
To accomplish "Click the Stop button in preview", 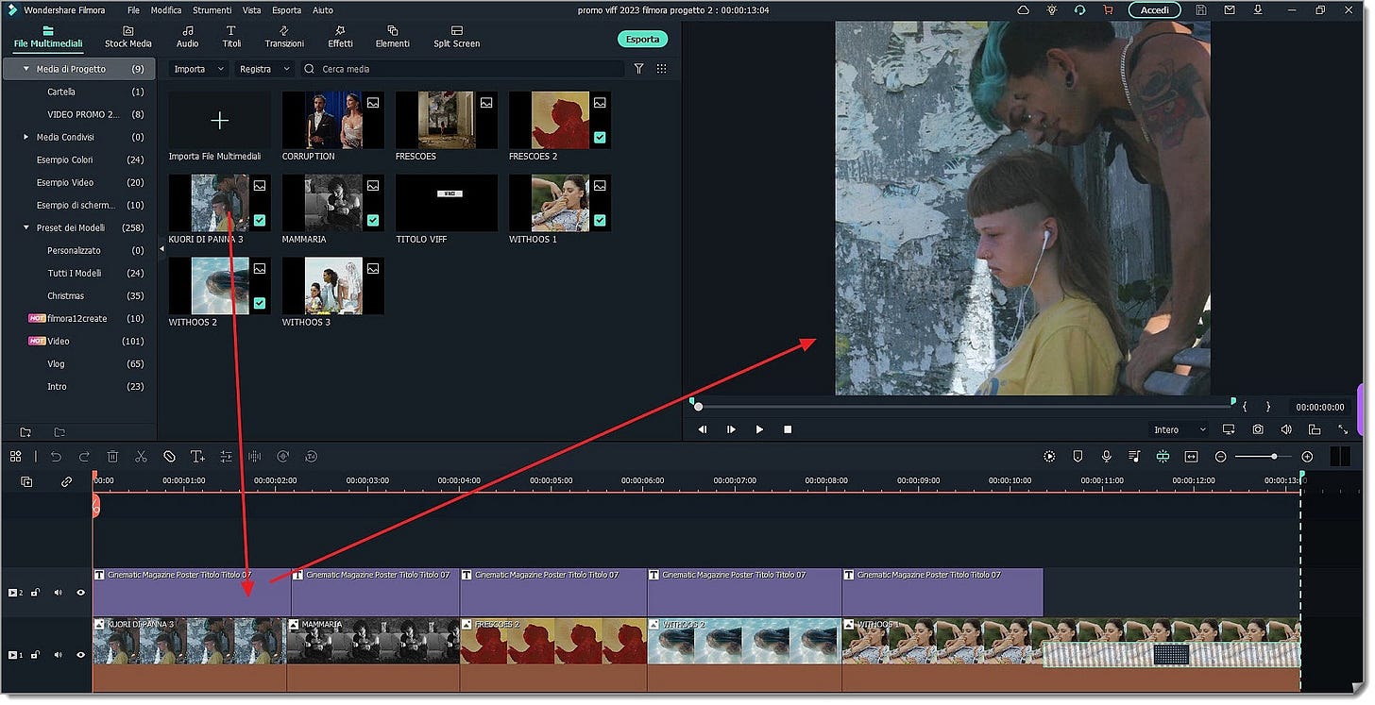I will point(788,429).
